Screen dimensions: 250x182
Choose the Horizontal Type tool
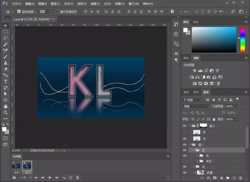(x=6, y=81)
